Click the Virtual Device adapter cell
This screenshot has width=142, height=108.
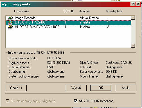point(89,18)
